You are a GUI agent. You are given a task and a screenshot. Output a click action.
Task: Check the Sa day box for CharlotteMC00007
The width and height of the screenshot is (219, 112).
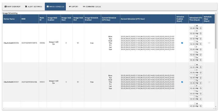click(194, 91)
